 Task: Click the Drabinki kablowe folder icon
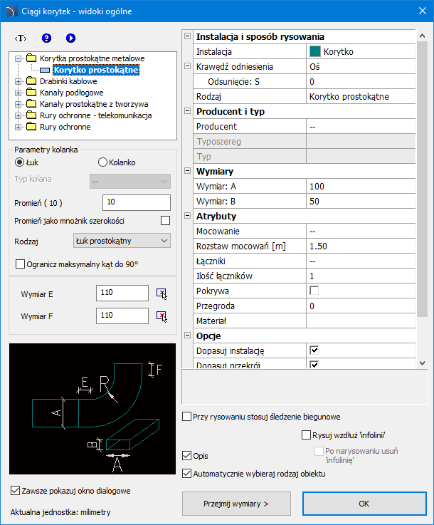(x=31, y=82)
